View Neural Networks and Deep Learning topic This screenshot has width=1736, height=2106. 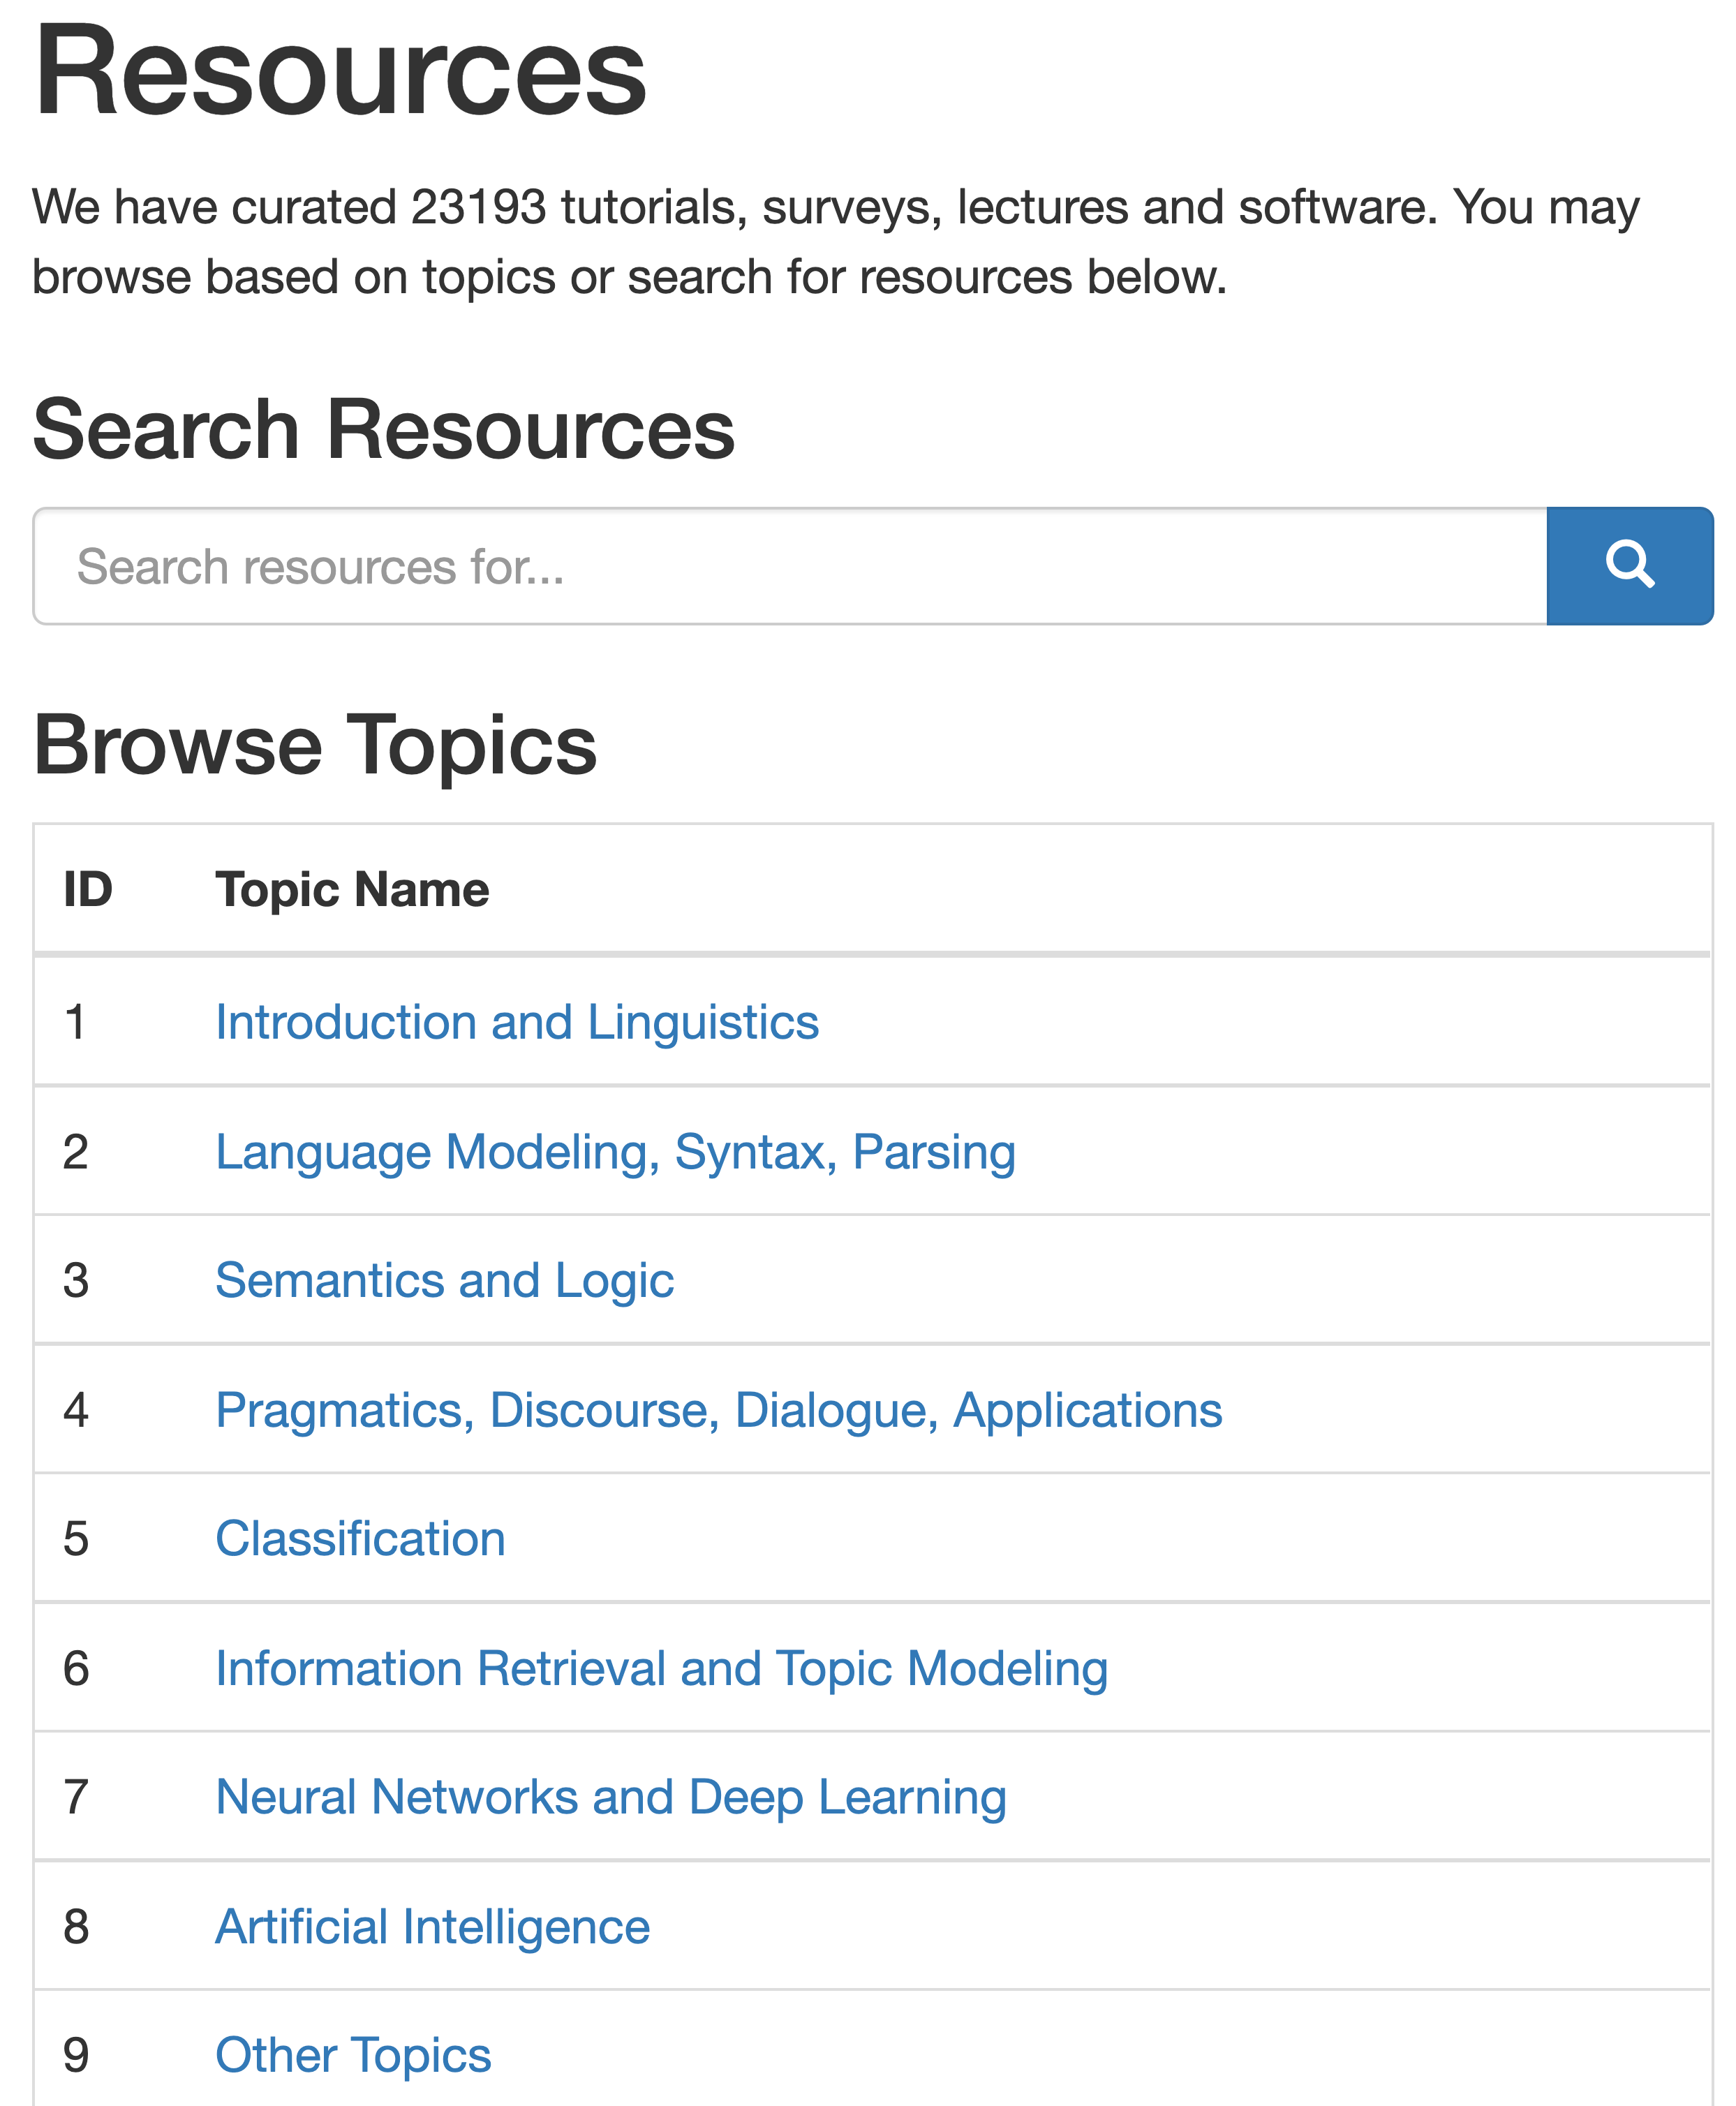[x=610, y=1797]
